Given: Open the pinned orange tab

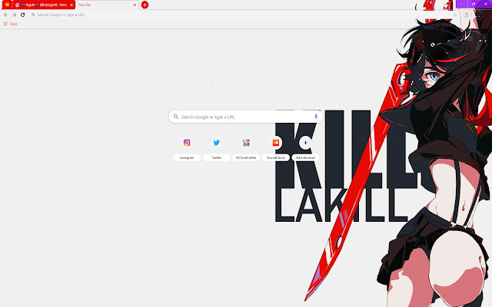Looking at the screenshot, I should [7, 5].
